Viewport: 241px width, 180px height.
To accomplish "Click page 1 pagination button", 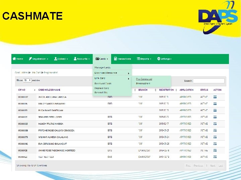I will tap(207, 166).
